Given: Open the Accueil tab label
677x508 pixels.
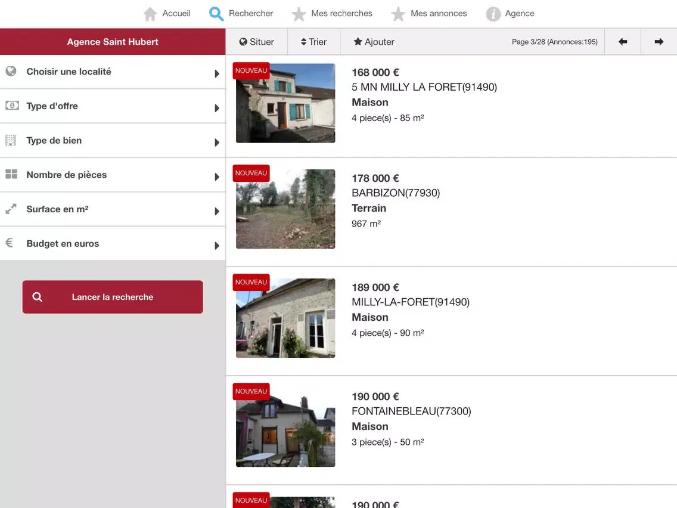Looking at the screenshot, I should click(x=176, y=13).
